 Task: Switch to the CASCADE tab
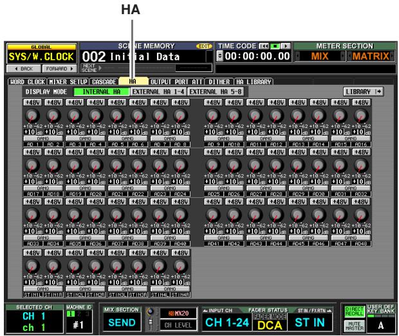104,82
